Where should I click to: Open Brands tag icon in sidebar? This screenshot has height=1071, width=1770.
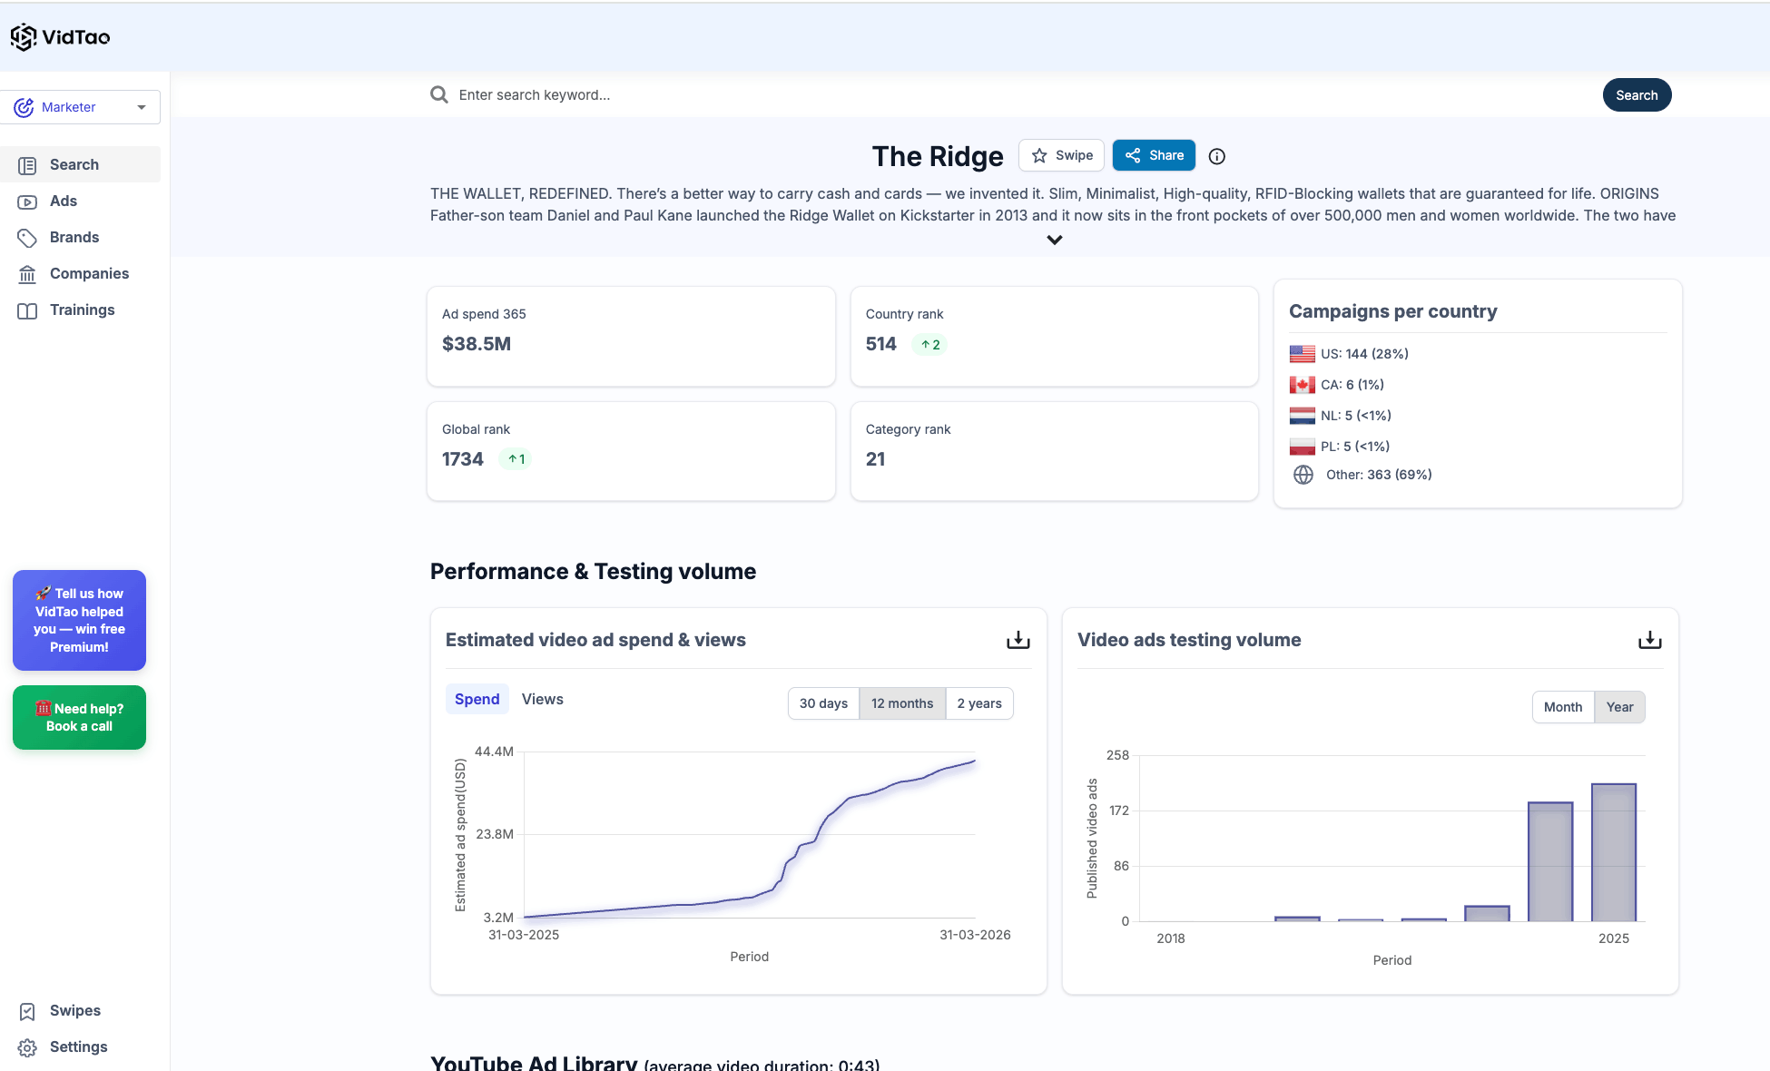click(x=27, y=238)
